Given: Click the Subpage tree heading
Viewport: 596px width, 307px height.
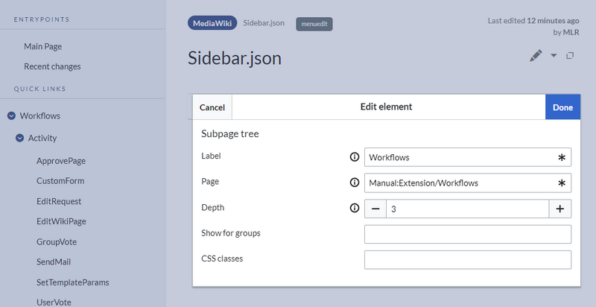Looking at the screenshot, I should (x=230, y=133).
